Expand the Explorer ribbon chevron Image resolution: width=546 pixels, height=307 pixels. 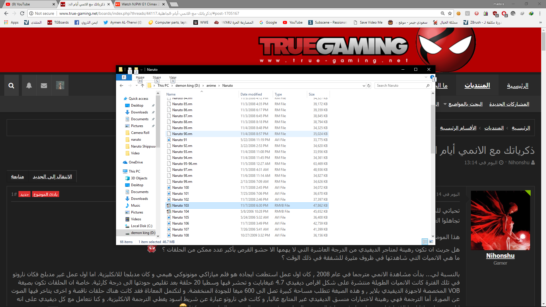pyautogui.click(x=426, y=77)
